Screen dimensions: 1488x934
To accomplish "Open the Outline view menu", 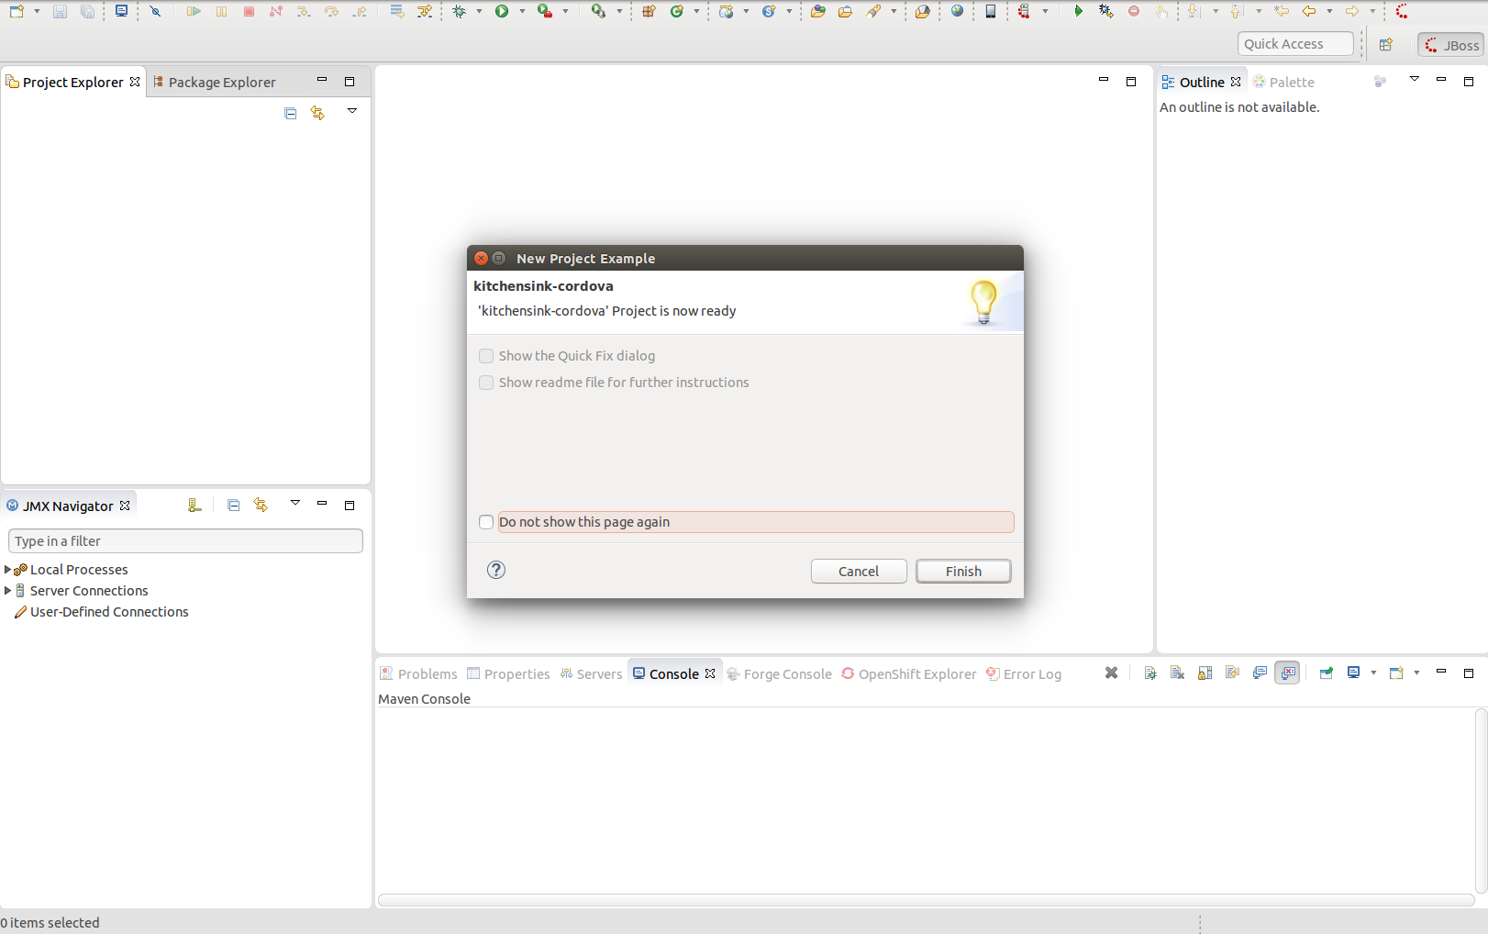I will coord(1415,79).
